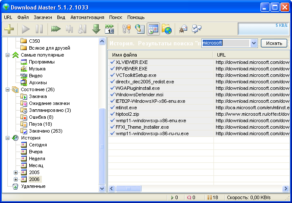The width and height of the screenshot is (292, 203).
Task: Select the hlptool2.zip row
Action: coord(199,114)
